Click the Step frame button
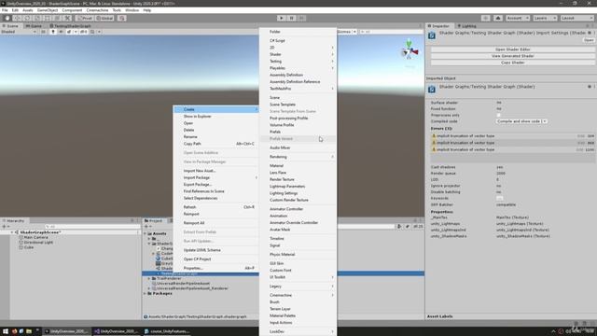The image size is (597, 336). coord(301,18)
